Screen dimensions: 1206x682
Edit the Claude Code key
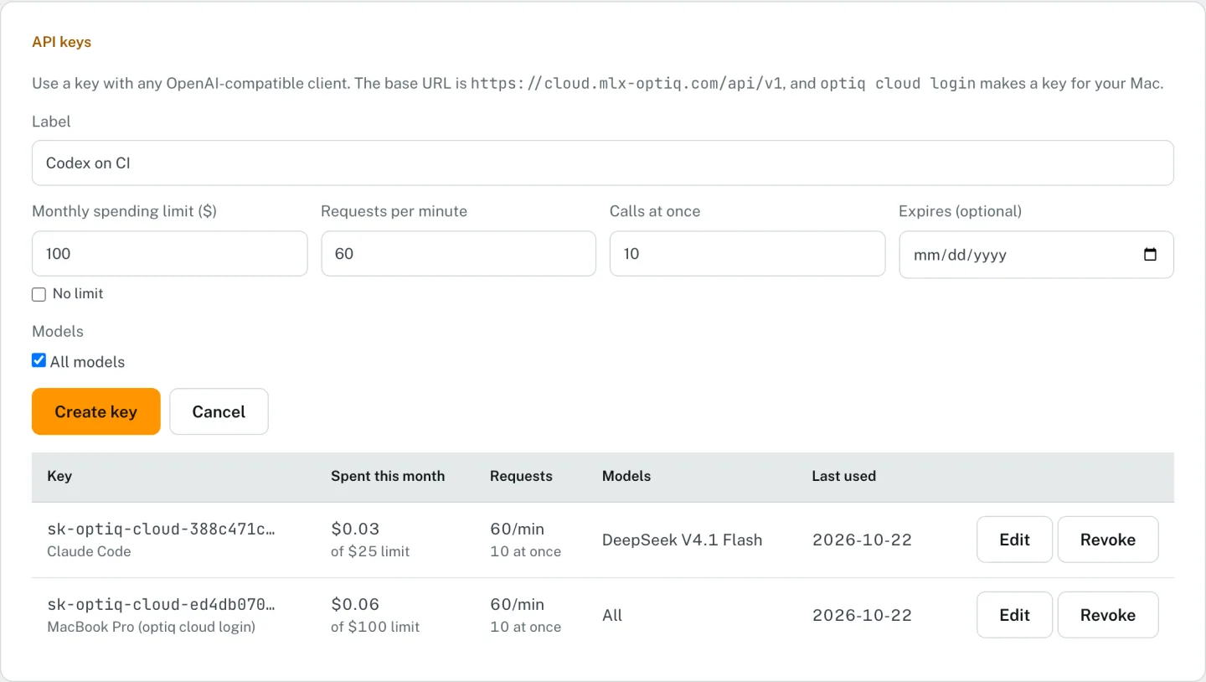(1014, 540)
